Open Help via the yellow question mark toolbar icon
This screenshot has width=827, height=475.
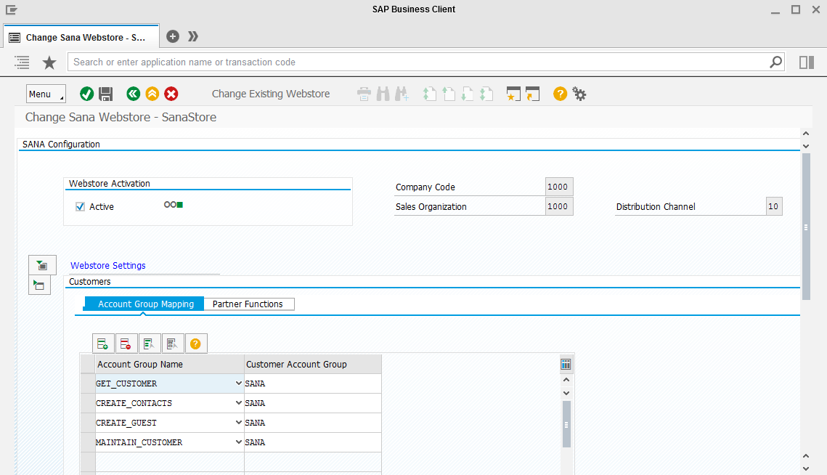coord(560,94)
